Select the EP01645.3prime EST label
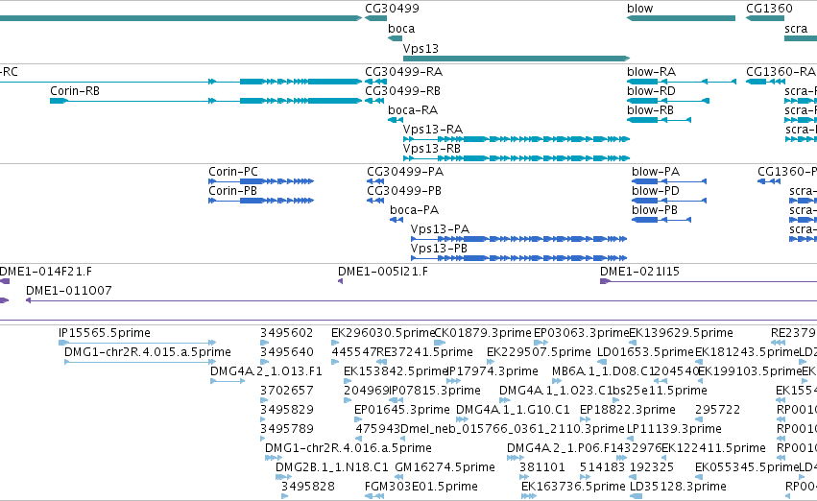817x501 pixels. point(401,410)
